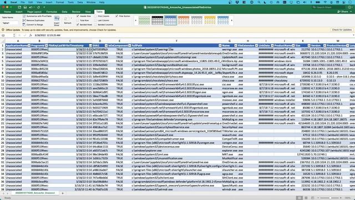
Task: Click the Check for Updates button
Action: point(342,29)
